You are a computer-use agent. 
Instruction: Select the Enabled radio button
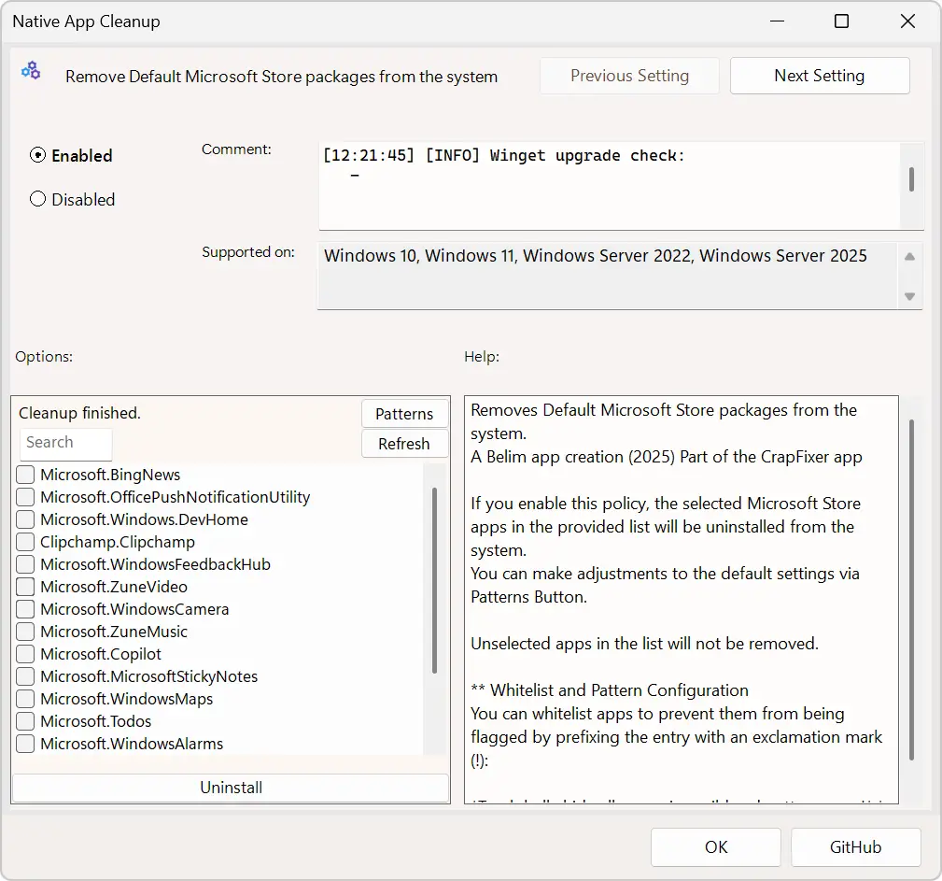click(x=37, y=155)
